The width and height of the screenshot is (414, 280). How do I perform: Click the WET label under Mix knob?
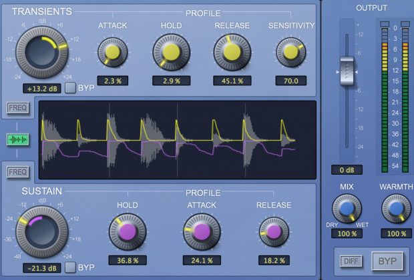coord(362,225)
